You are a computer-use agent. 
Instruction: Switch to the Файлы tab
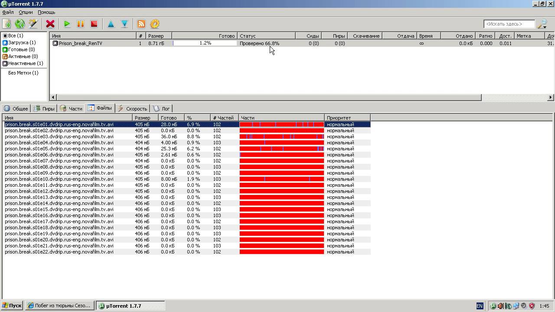(x=100, y=108)
